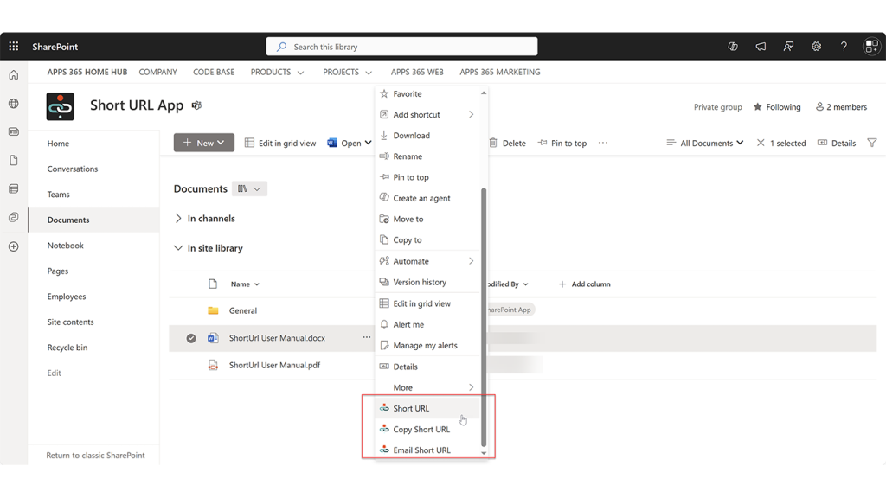
Task: Open the Name column sort dropdown
Action: pos(256,284)
